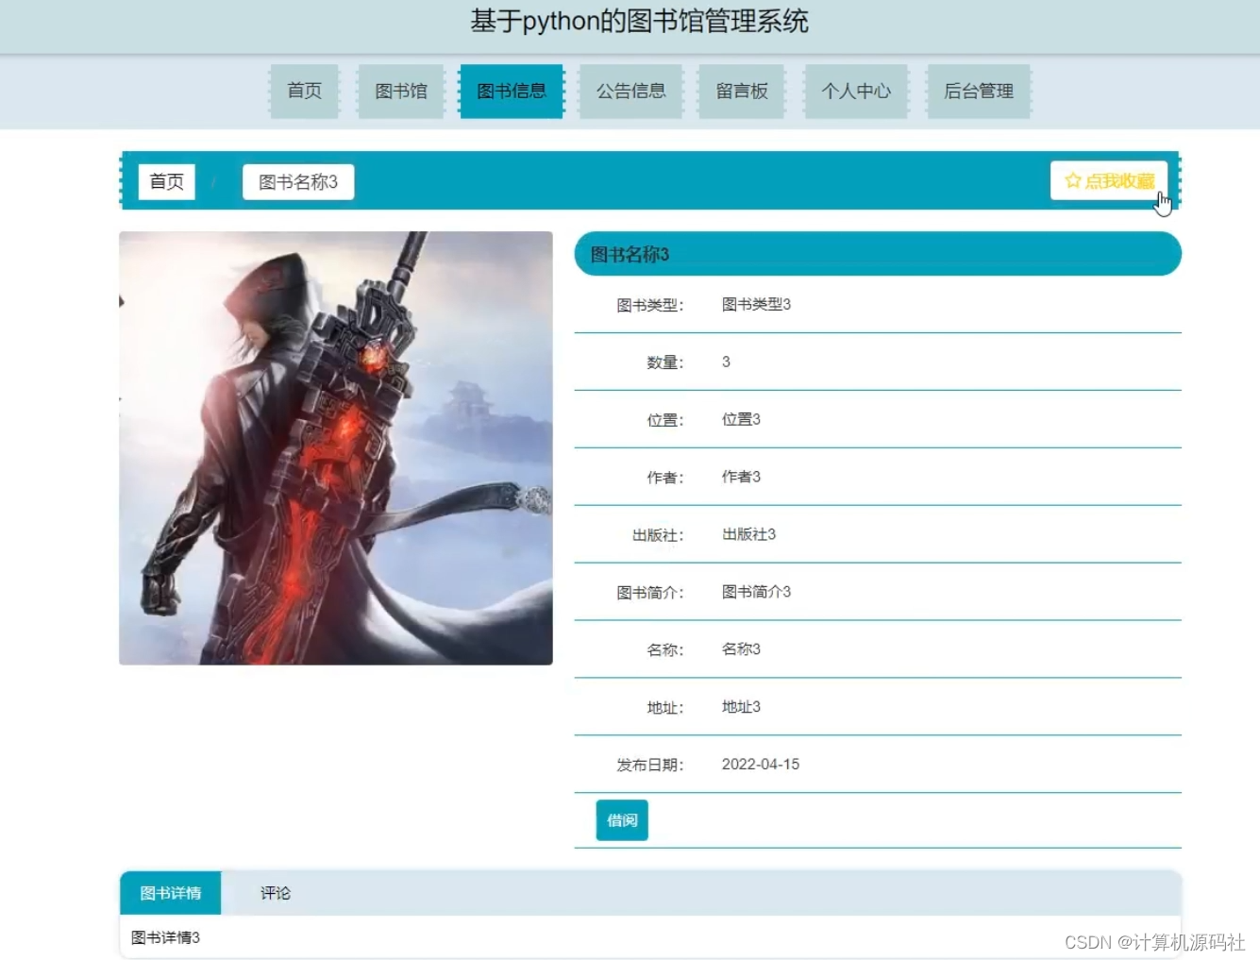Select the 图书信息 navigation item

[512, 92]
